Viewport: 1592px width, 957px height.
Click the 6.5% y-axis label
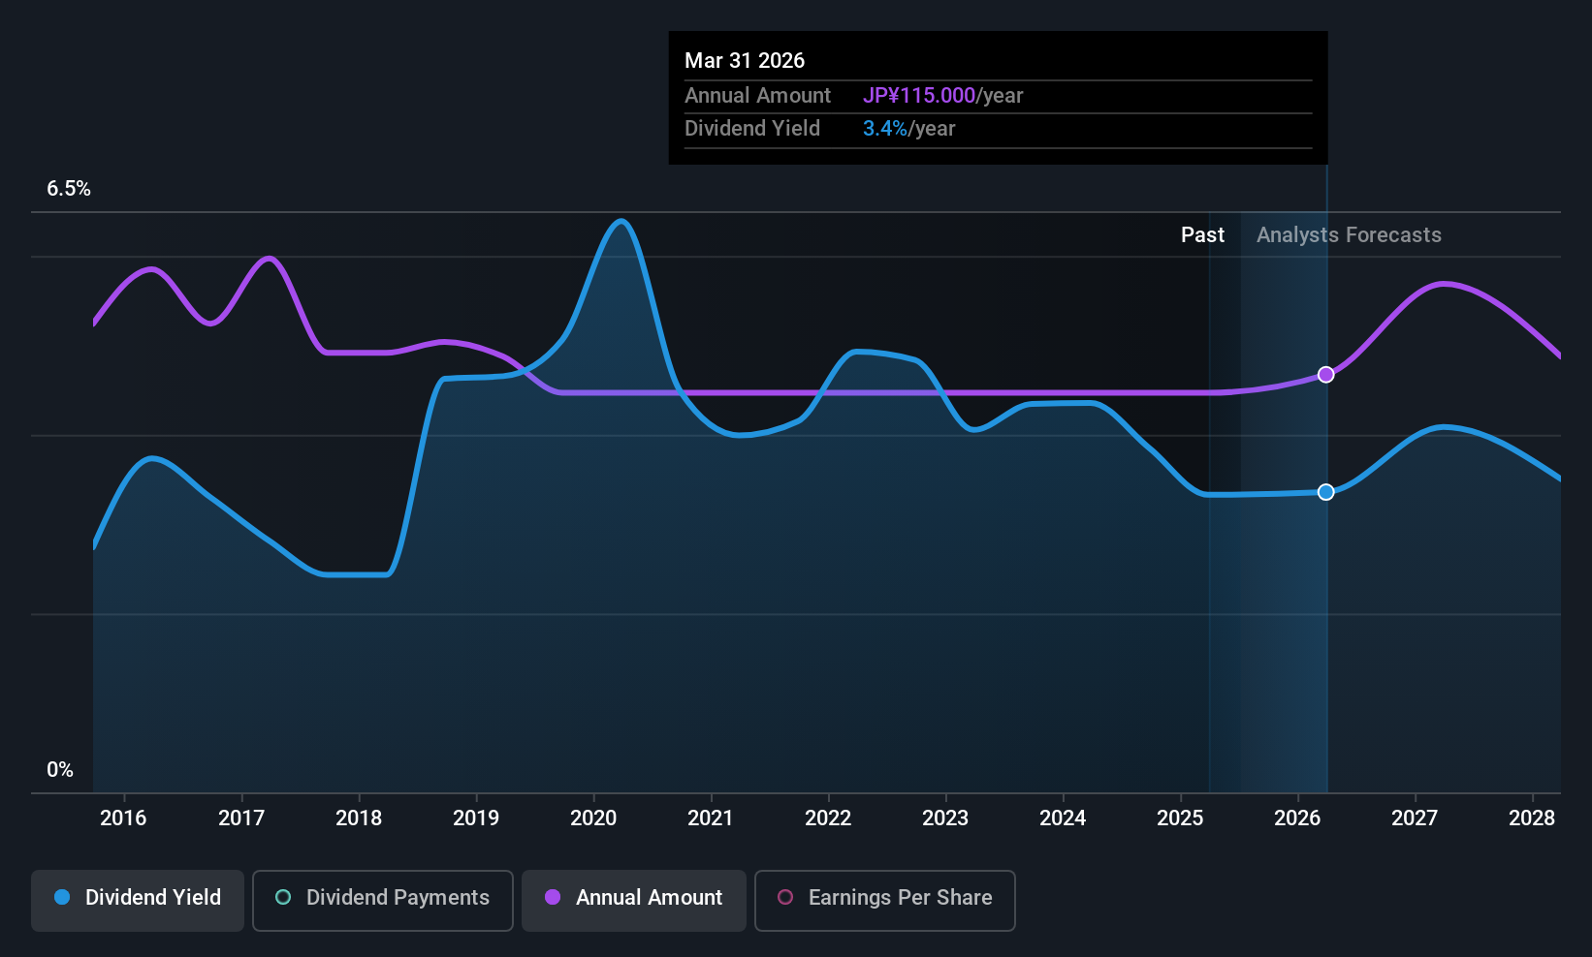click(69, 189)
